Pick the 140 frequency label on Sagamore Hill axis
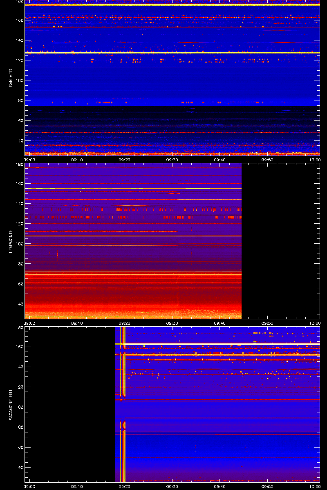This screenshot has width=327, height=490. [20, 367]
